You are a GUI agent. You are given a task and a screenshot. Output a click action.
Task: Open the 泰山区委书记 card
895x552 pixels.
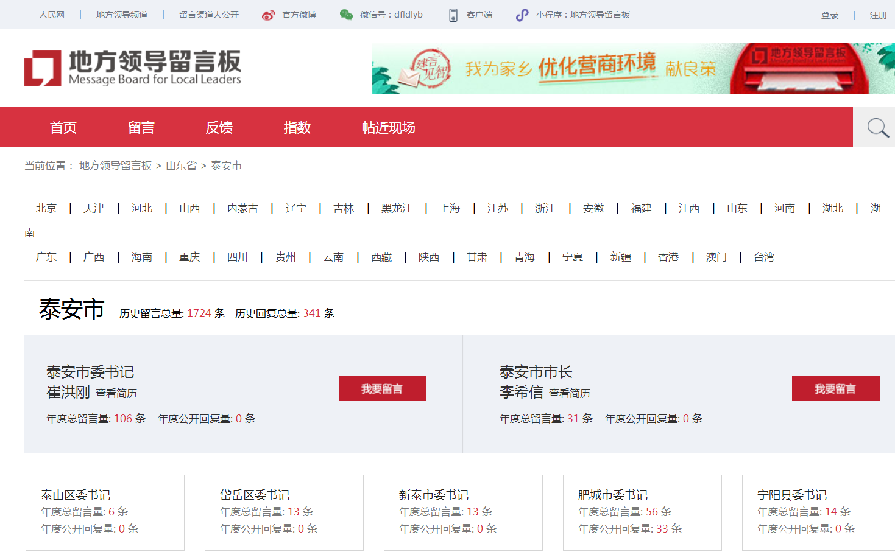[105, 512]
